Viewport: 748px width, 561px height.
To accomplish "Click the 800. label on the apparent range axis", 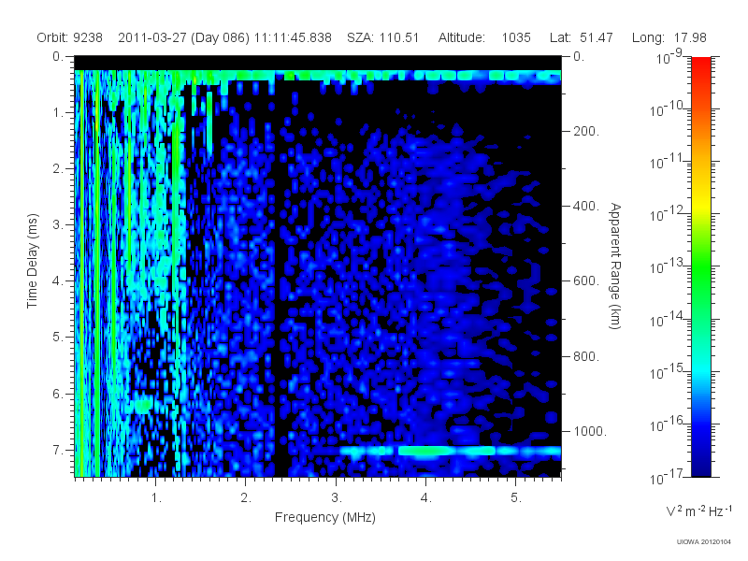I will [586, 356].
